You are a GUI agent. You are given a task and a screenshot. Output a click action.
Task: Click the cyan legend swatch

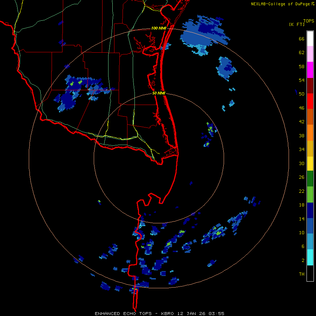(x=310, y=257)
